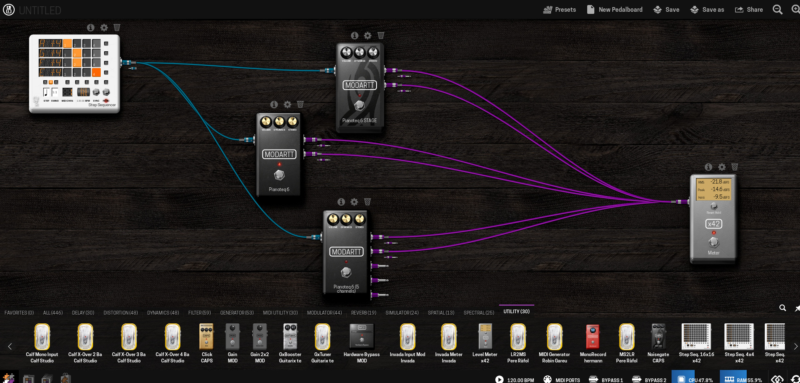Switch to the REVERB (19) category
This screenshot has height=383, width=800.
point(363,313)
